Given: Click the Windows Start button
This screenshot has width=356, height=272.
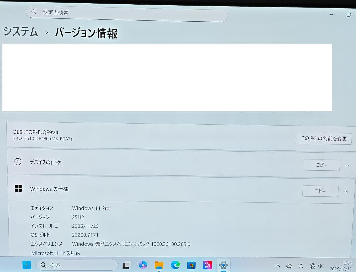Looking at the screenshot, I should pyautogui.click(x=27, y=265).
